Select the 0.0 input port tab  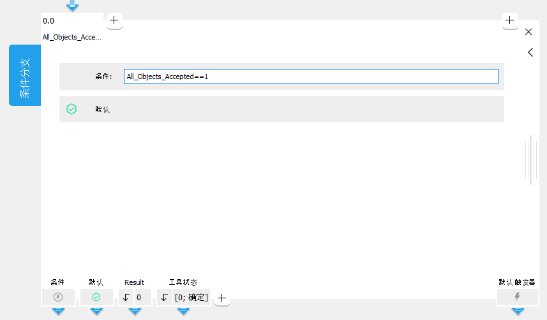click(71, 21)
